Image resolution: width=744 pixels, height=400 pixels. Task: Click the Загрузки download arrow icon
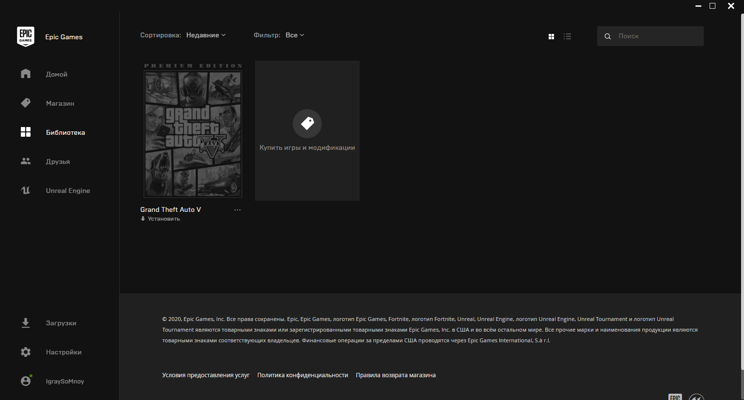(x=26, y=323)
